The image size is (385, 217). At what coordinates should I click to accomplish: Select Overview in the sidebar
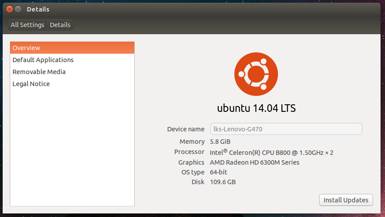(x=72, y=48)
